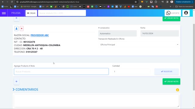Toggle the browser side panel
The image size is (195, 109).
click(167, 2)
